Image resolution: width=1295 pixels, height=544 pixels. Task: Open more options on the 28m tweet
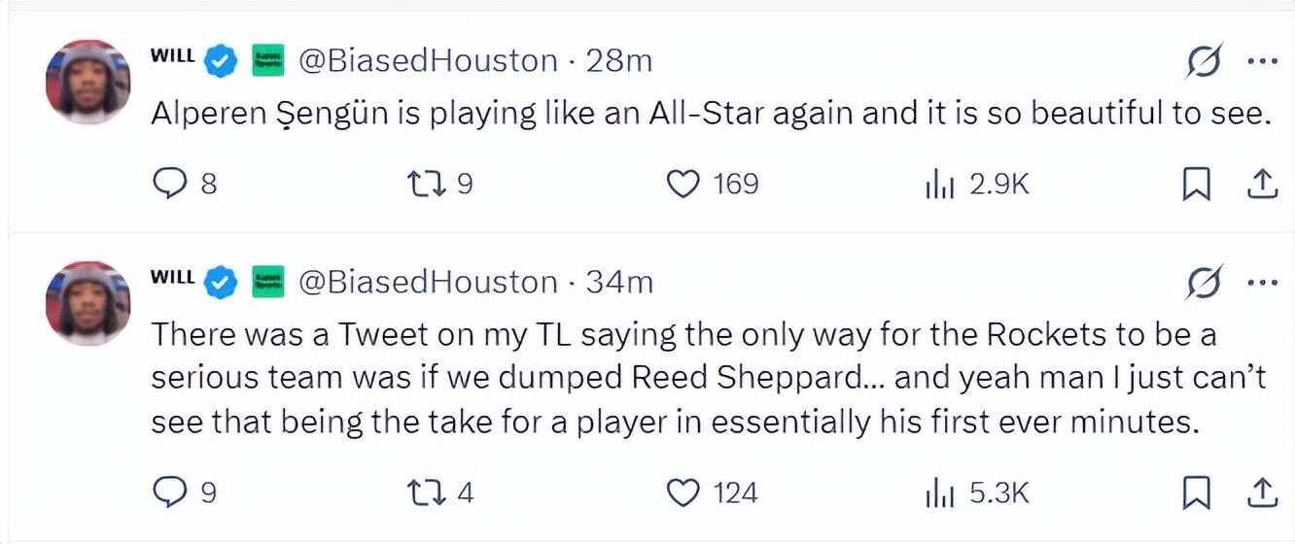click(x=1261, y=62)
